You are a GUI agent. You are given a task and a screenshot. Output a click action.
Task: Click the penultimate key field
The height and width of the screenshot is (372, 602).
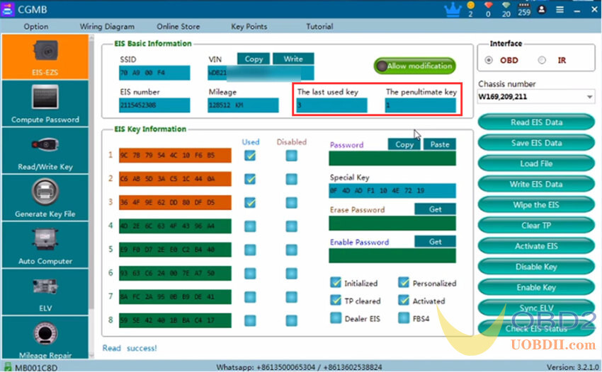tap(421, 105)
